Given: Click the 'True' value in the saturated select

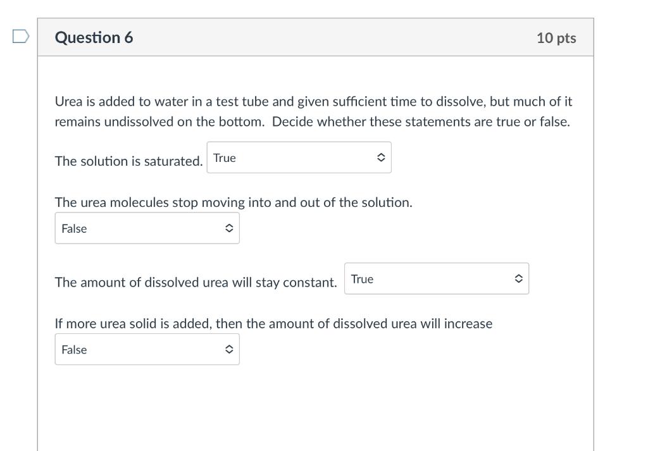Looking at the screenshot, I should [x=225, y=158].
